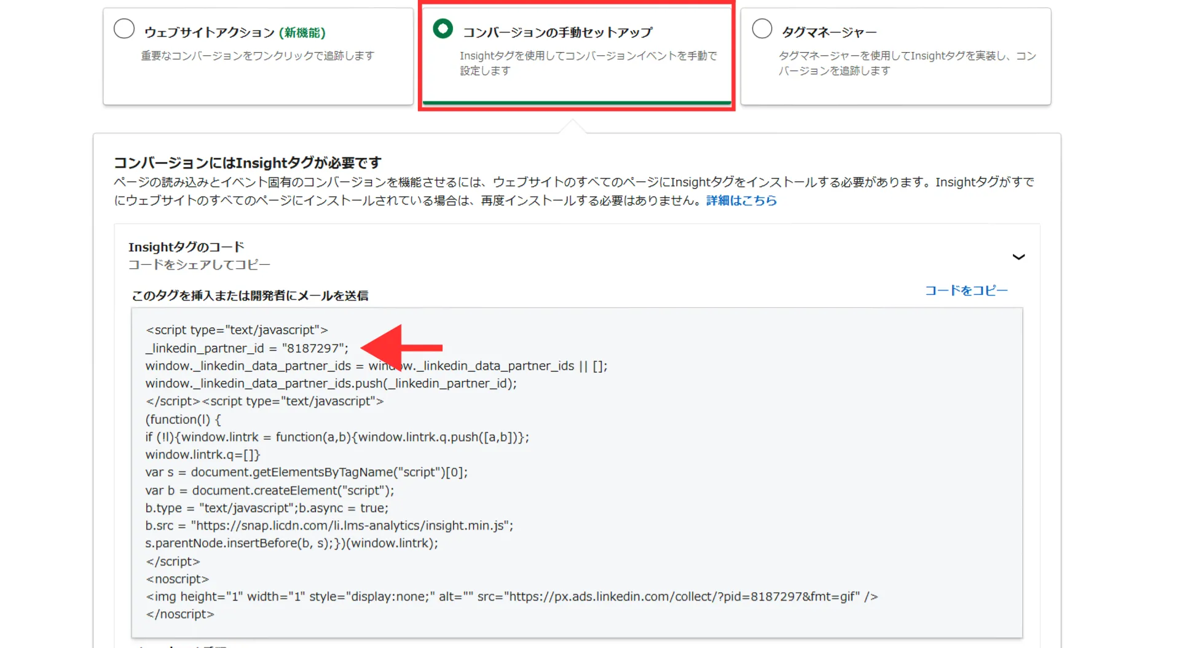
Task: Click the コードをシェアしてコピー subtitle
Action: [199, 265]
